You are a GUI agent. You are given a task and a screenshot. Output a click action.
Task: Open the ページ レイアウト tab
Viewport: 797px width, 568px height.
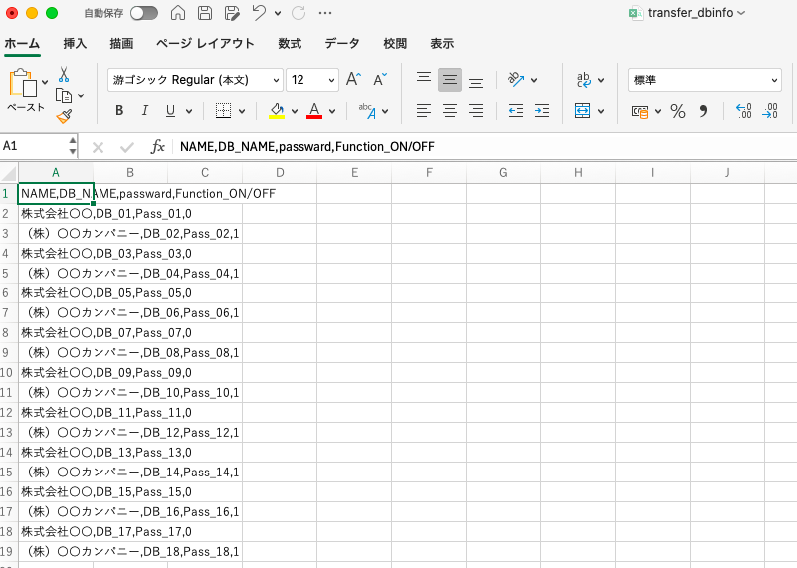pos(205,44)
